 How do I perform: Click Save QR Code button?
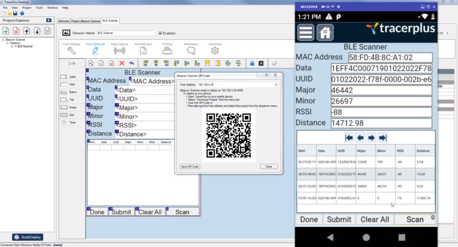(190, 167)
